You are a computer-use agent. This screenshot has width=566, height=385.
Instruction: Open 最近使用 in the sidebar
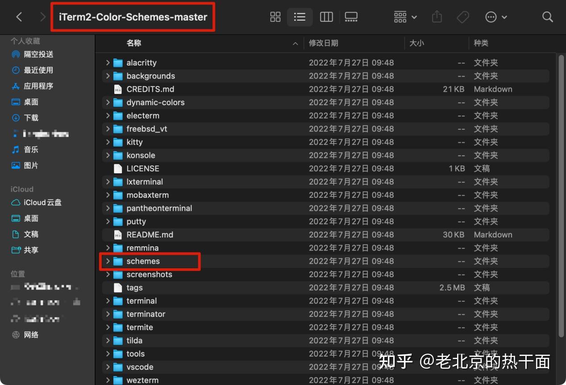click(32, 70)
